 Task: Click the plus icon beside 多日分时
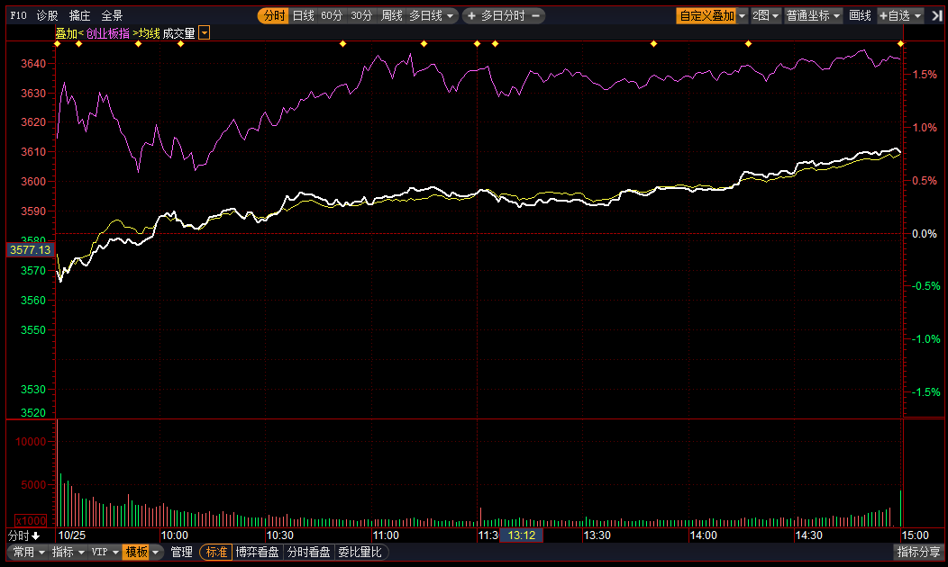[471, 15]
